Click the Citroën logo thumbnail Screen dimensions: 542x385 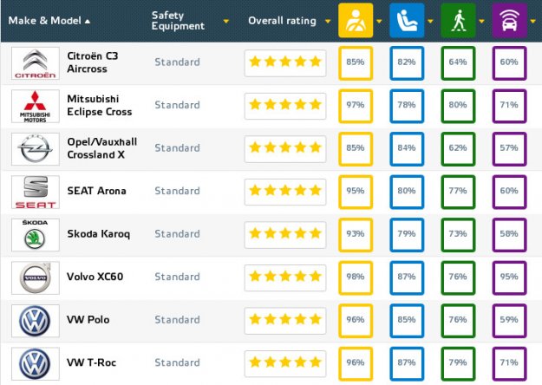36,63
